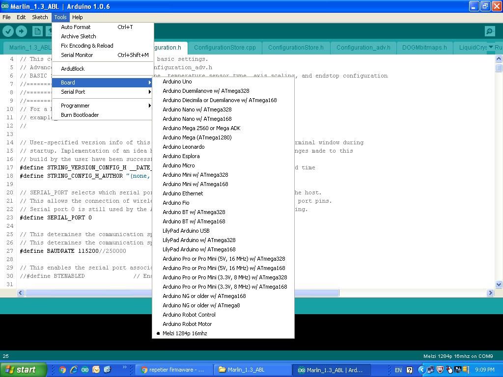Choose Auto Format in Tools menu
503x377 pixels.
76,27
